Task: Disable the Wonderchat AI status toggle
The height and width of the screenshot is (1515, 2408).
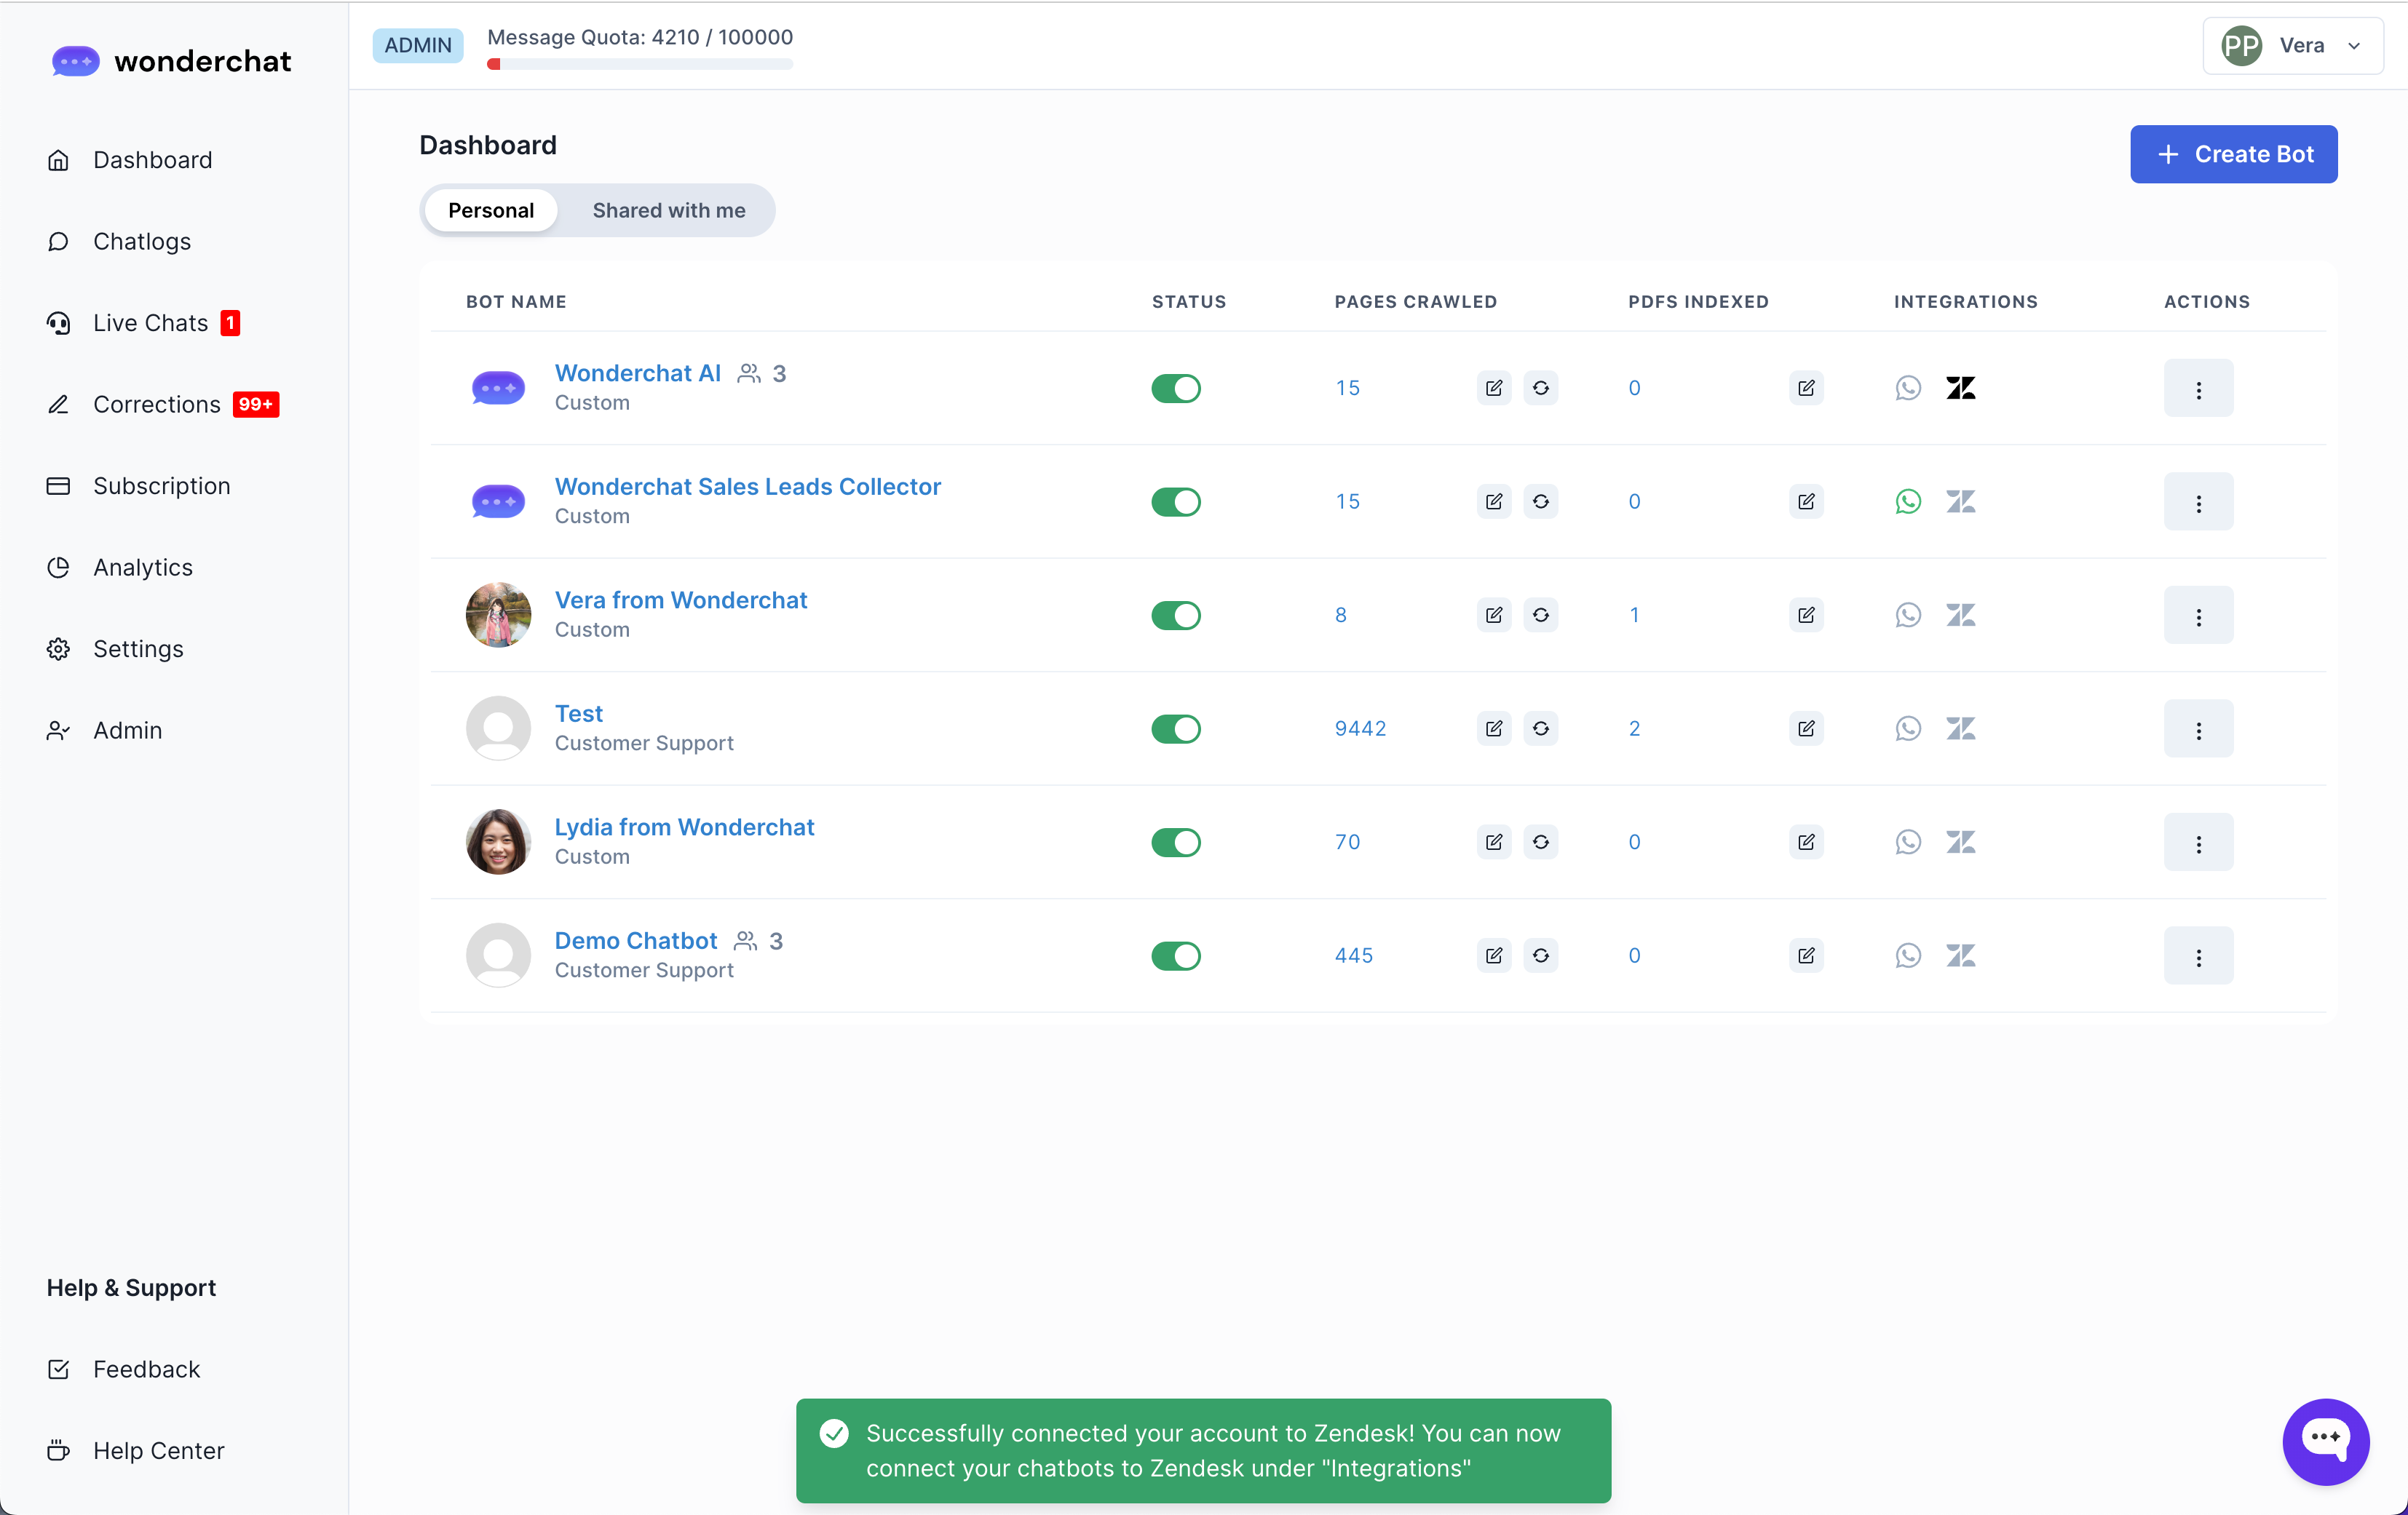Action: coord(1175,388)
